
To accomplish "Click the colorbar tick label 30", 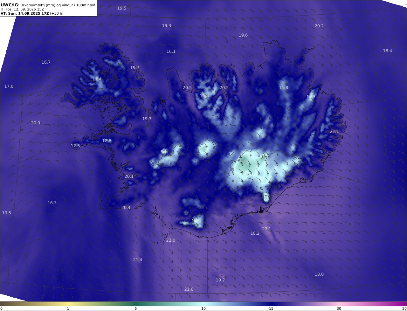I will tap(339, 308).
